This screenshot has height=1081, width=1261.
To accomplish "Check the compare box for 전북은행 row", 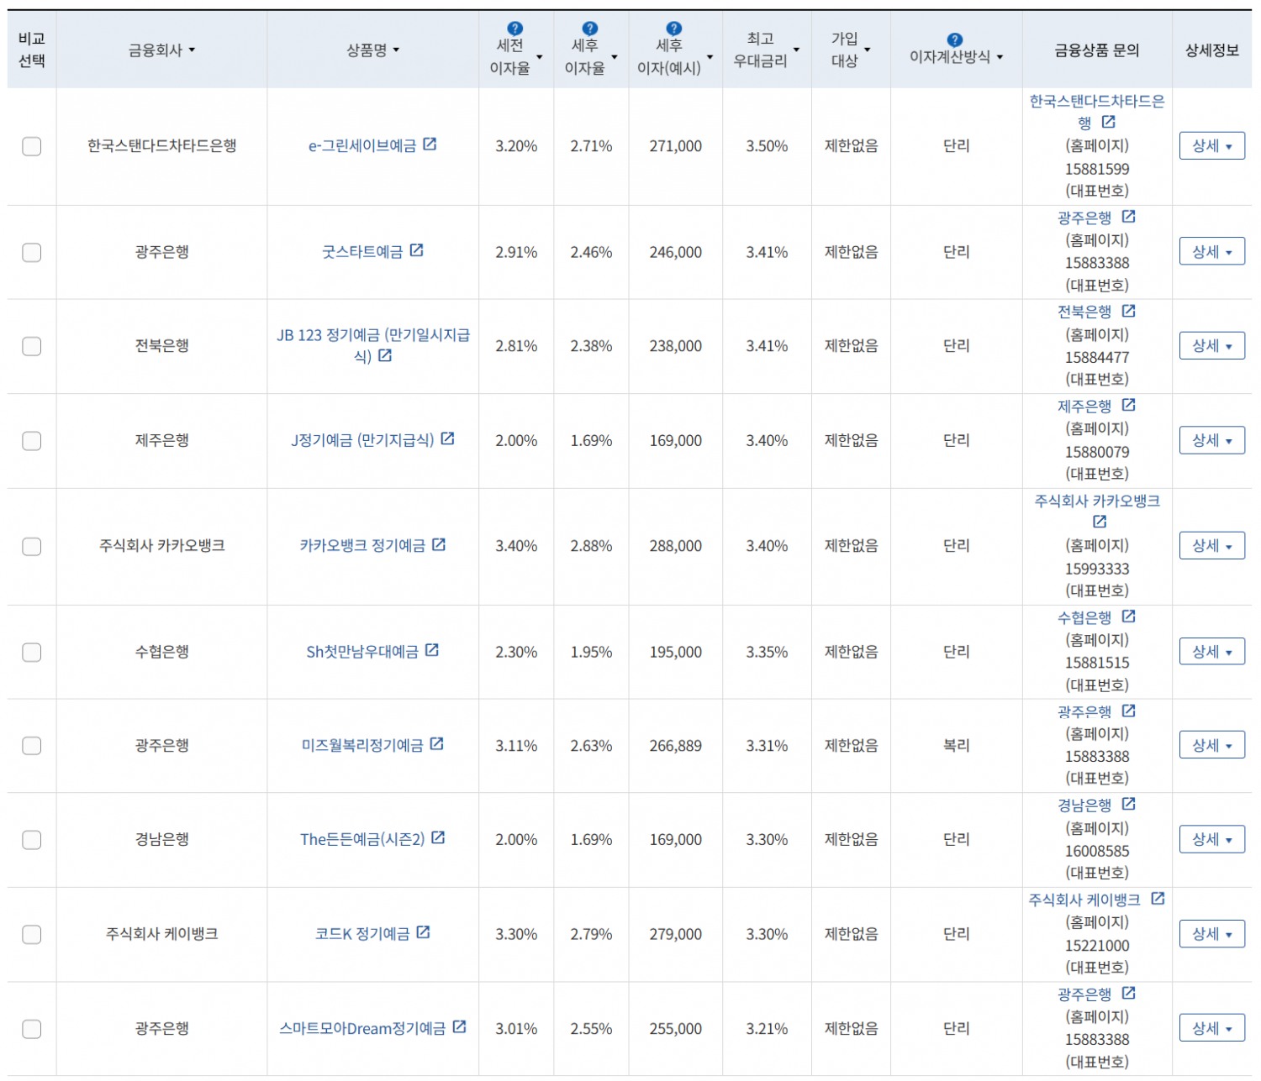I will pyautogui.click(x=32, y=346).
